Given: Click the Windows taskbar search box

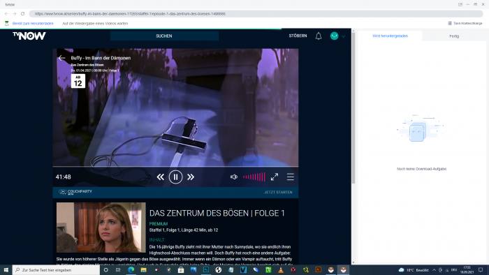Looking at the screenshot, I should click(x=56, y=269).
